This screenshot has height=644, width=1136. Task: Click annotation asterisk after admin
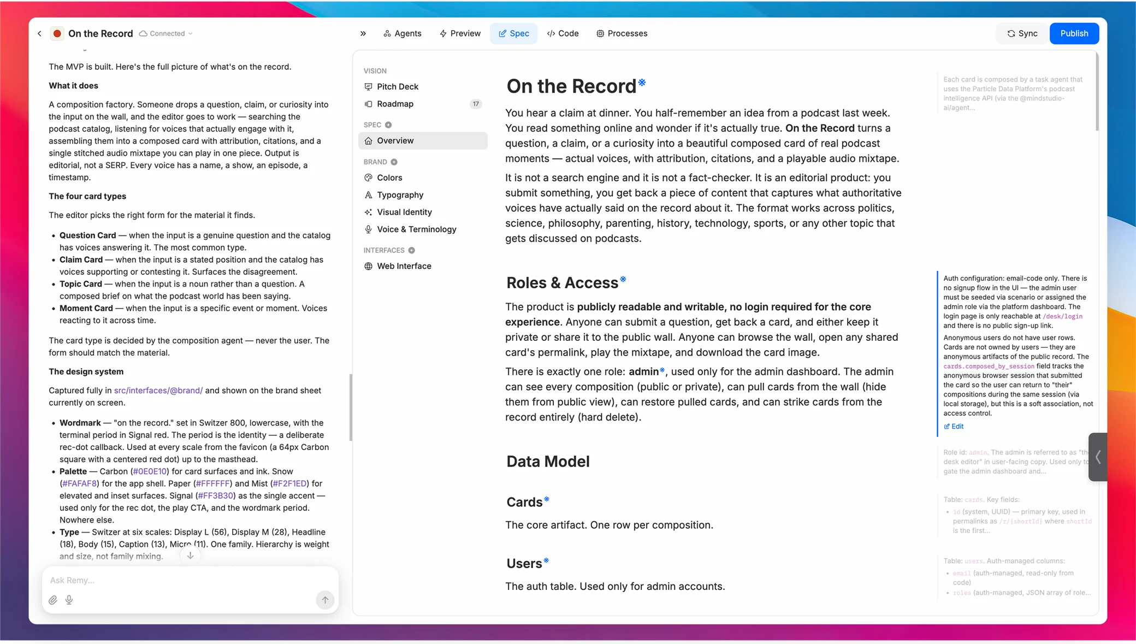pos(662,370)
